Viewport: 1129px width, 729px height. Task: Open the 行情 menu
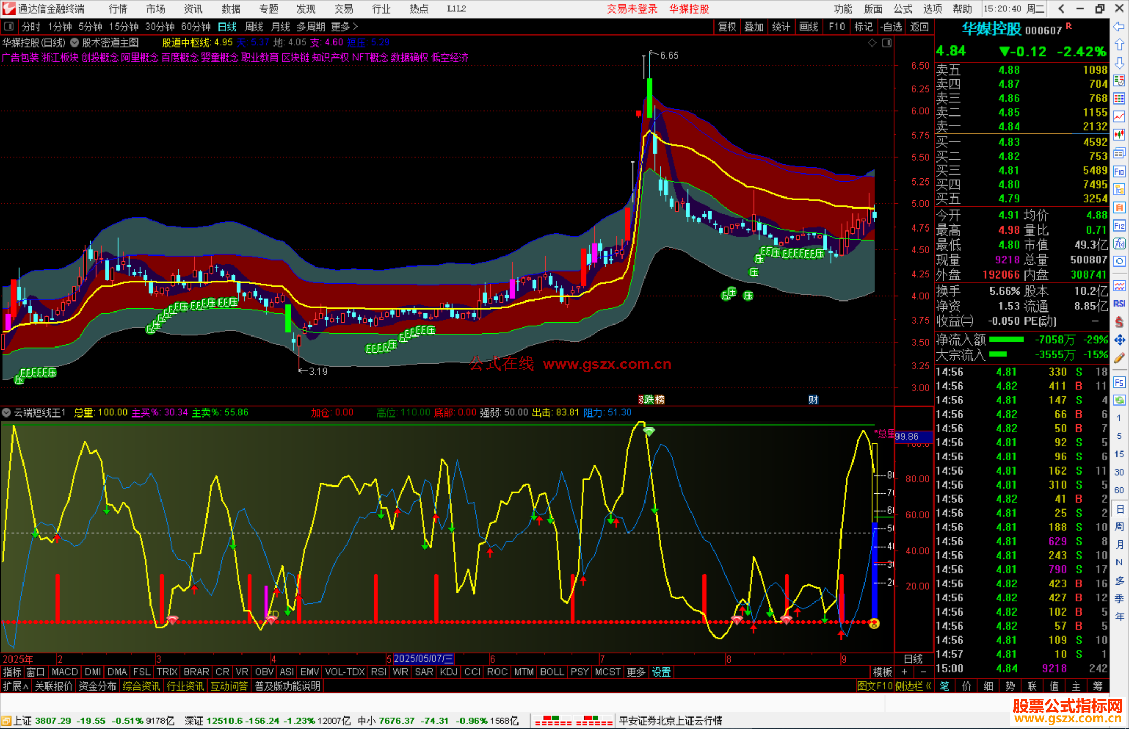[118, 8]
